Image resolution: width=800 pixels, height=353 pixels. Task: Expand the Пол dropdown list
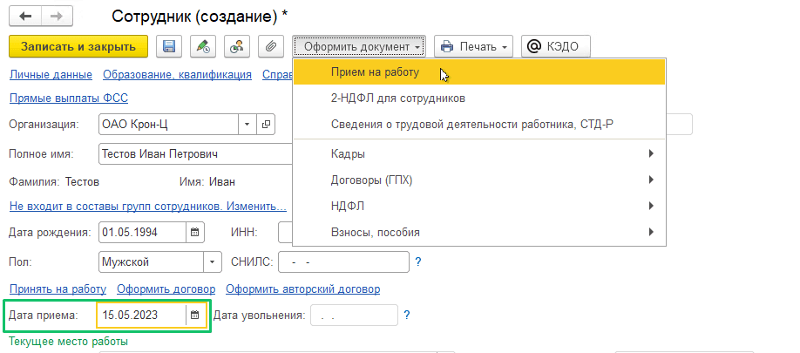(213, 262)
